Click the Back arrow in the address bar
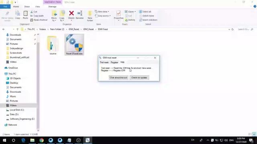Image resolution: width=257 pixels, height=144 pixels. (x=4, y=29)
